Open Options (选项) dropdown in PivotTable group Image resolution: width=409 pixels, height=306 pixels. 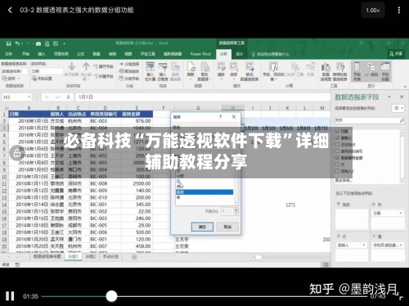pos(11,79)
